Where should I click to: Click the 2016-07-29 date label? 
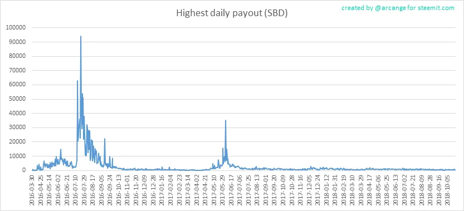[x=84, y=190]
